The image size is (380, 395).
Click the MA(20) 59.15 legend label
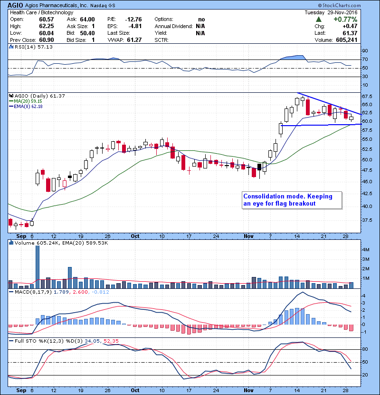click(26, 101)
